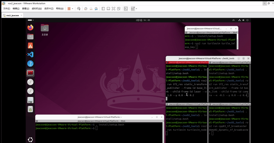Toggle the VMware console view button
Viewport: 274px width, 143px height.
126,9
